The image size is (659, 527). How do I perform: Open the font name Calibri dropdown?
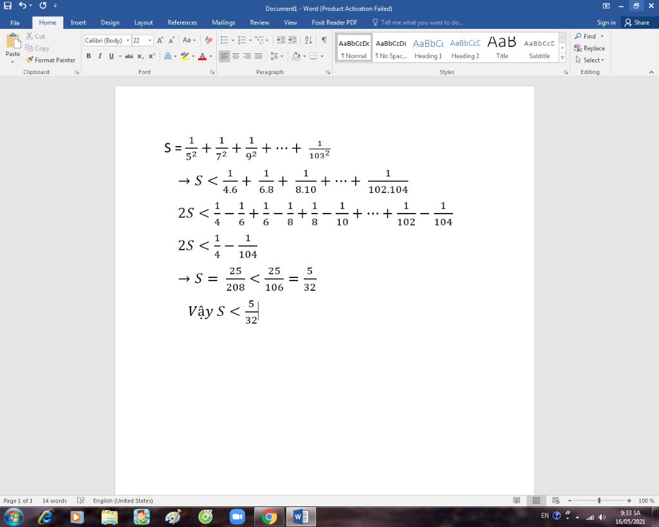[128, 41]
